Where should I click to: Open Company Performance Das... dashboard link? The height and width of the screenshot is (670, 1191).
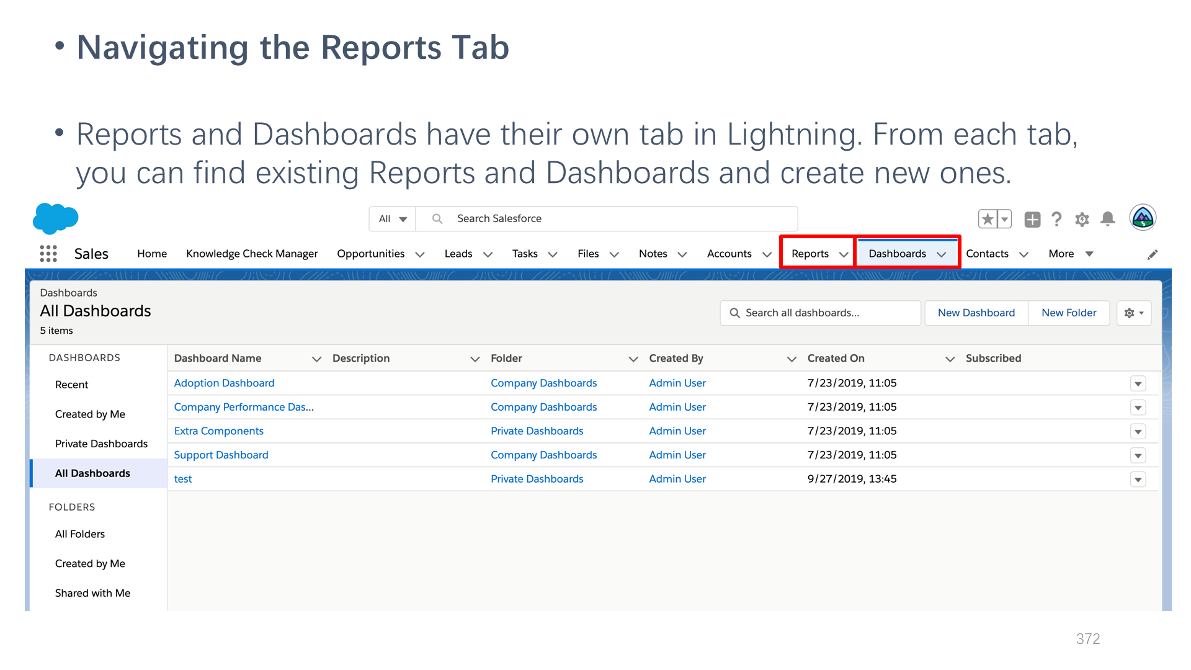point(244,407)
